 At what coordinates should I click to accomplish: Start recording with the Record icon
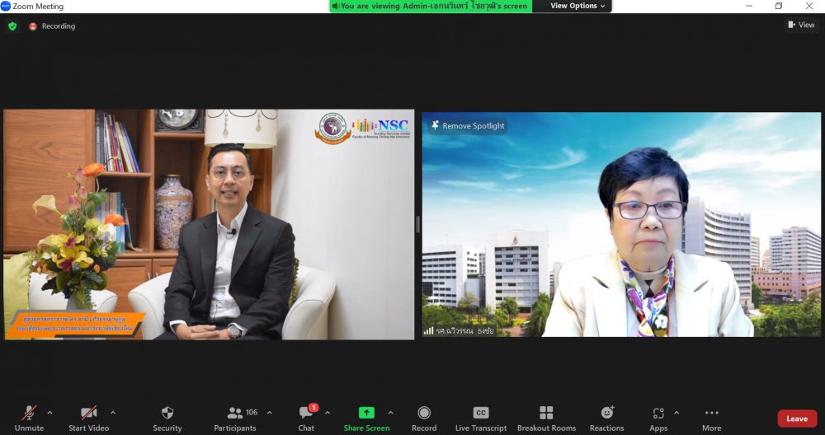(424, 414)
